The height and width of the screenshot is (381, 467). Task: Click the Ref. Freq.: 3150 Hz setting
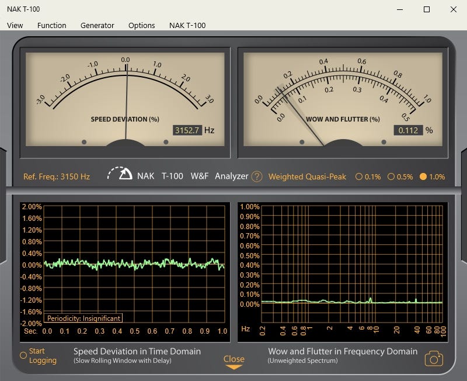click(x=57, y=176)
